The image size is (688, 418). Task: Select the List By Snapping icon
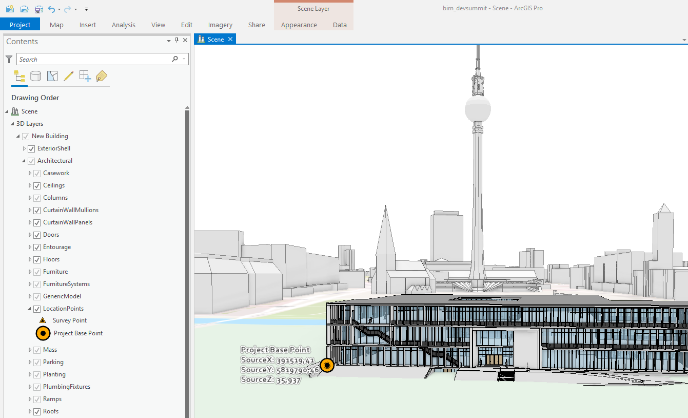click(85, 75)
